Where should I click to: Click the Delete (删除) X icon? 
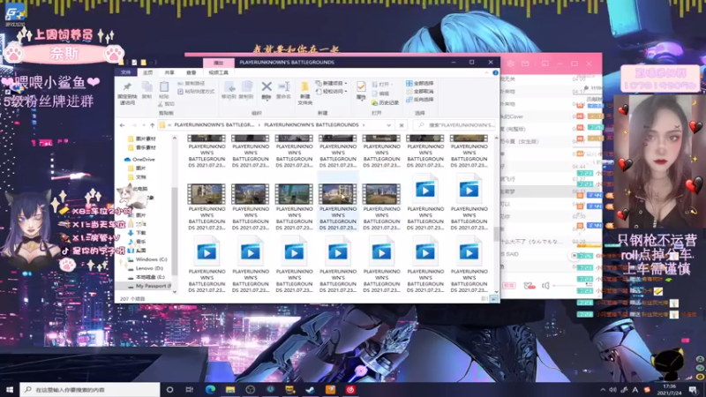(x=267, y=86)
